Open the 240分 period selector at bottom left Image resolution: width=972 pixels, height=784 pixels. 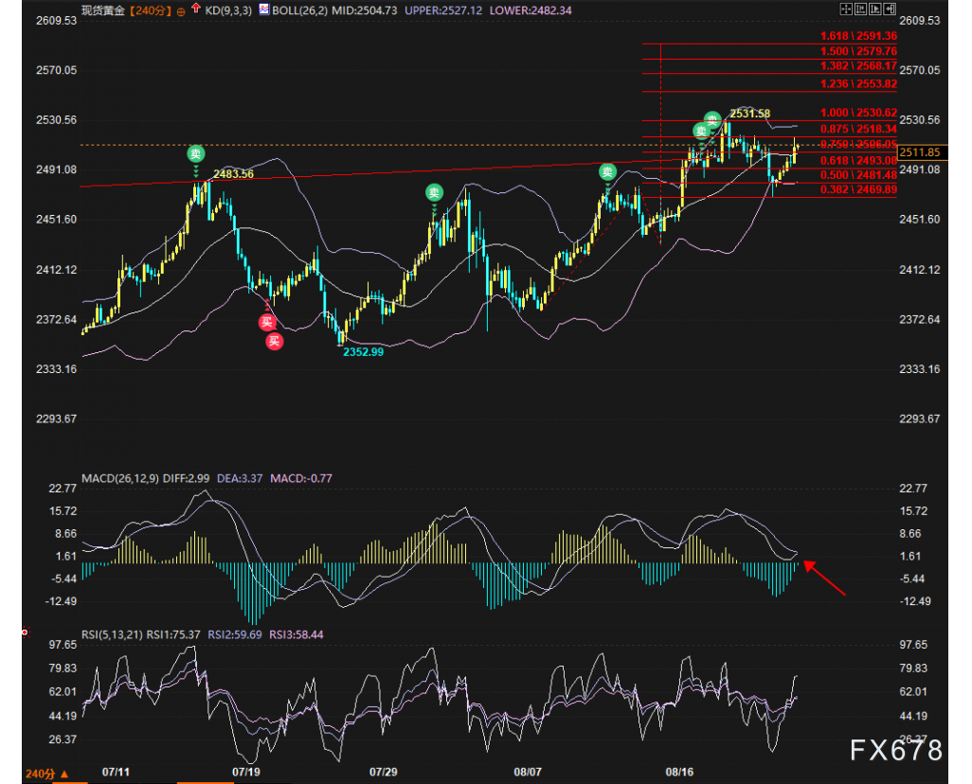pos(46,774)
